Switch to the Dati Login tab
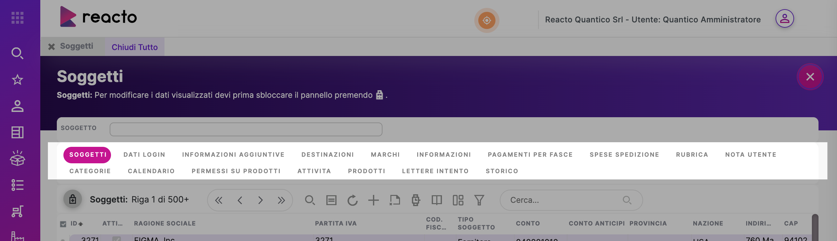Screen dimensions: 837x241 [x=144, y=155]
